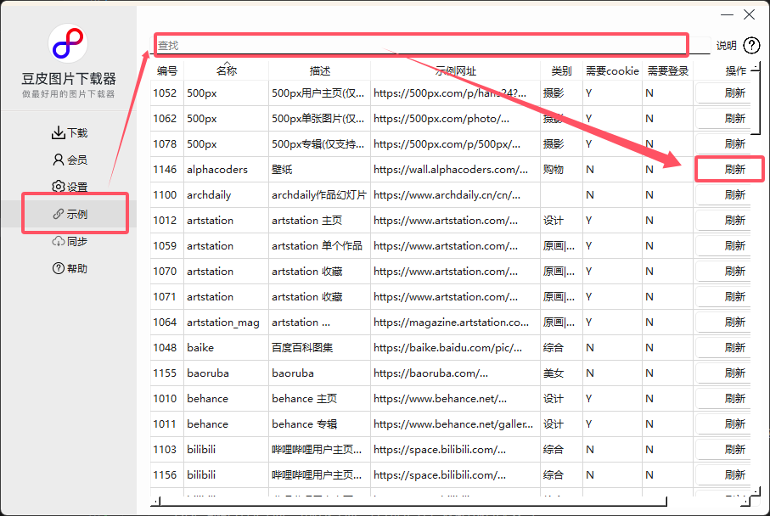Click the 美女 category cell
Image resolution: width=770 pixels, height=516 pixels.
561,373
